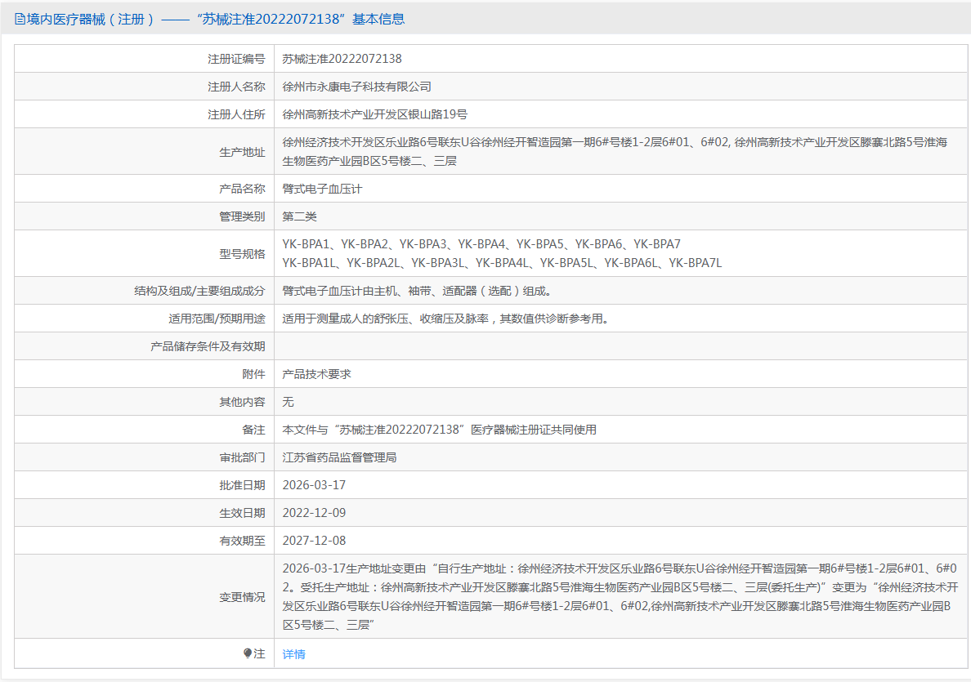Viewport: 971px width, 682px height.
Task: Click the 产品名称 label
Action: pos(242,189)
